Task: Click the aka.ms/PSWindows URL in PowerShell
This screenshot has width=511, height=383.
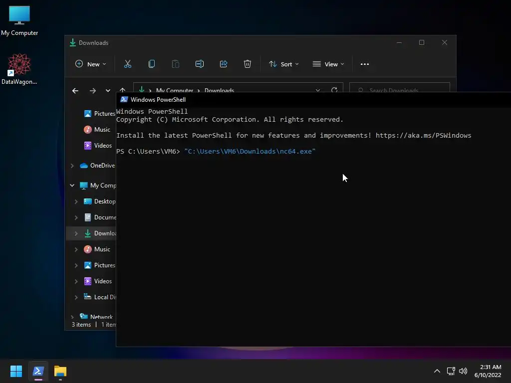Action: pyautogui.click(x=423, y=136)
